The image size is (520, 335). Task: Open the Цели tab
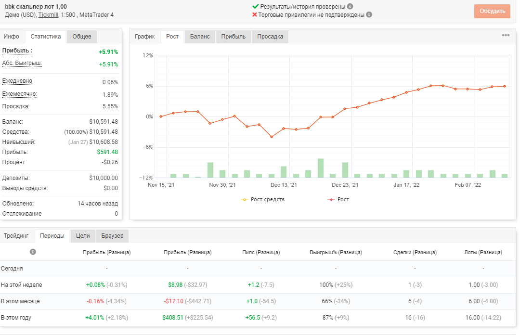click(83, 236)
